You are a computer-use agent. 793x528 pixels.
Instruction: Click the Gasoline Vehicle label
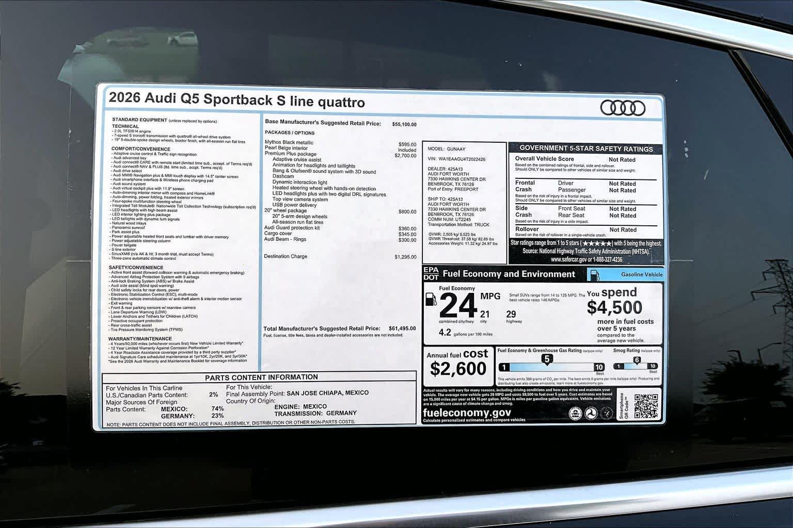(x=642, y=275)
